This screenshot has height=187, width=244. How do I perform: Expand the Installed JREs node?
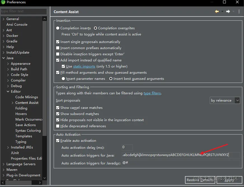click(x=8, y=147)
